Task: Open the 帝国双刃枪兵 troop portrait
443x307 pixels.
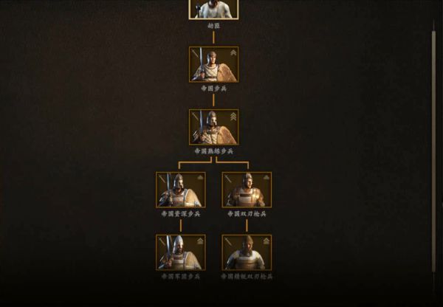Action: 247,190
